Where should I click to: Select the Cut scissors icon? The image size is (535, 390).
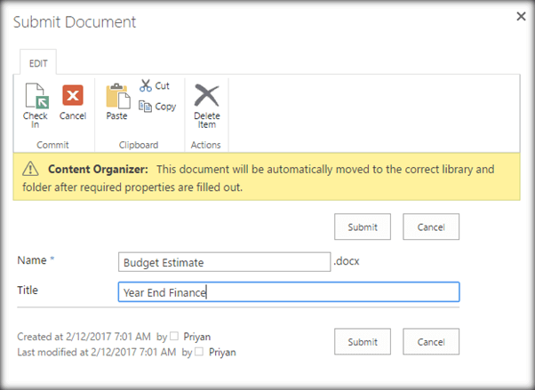(x=147, y=86)
